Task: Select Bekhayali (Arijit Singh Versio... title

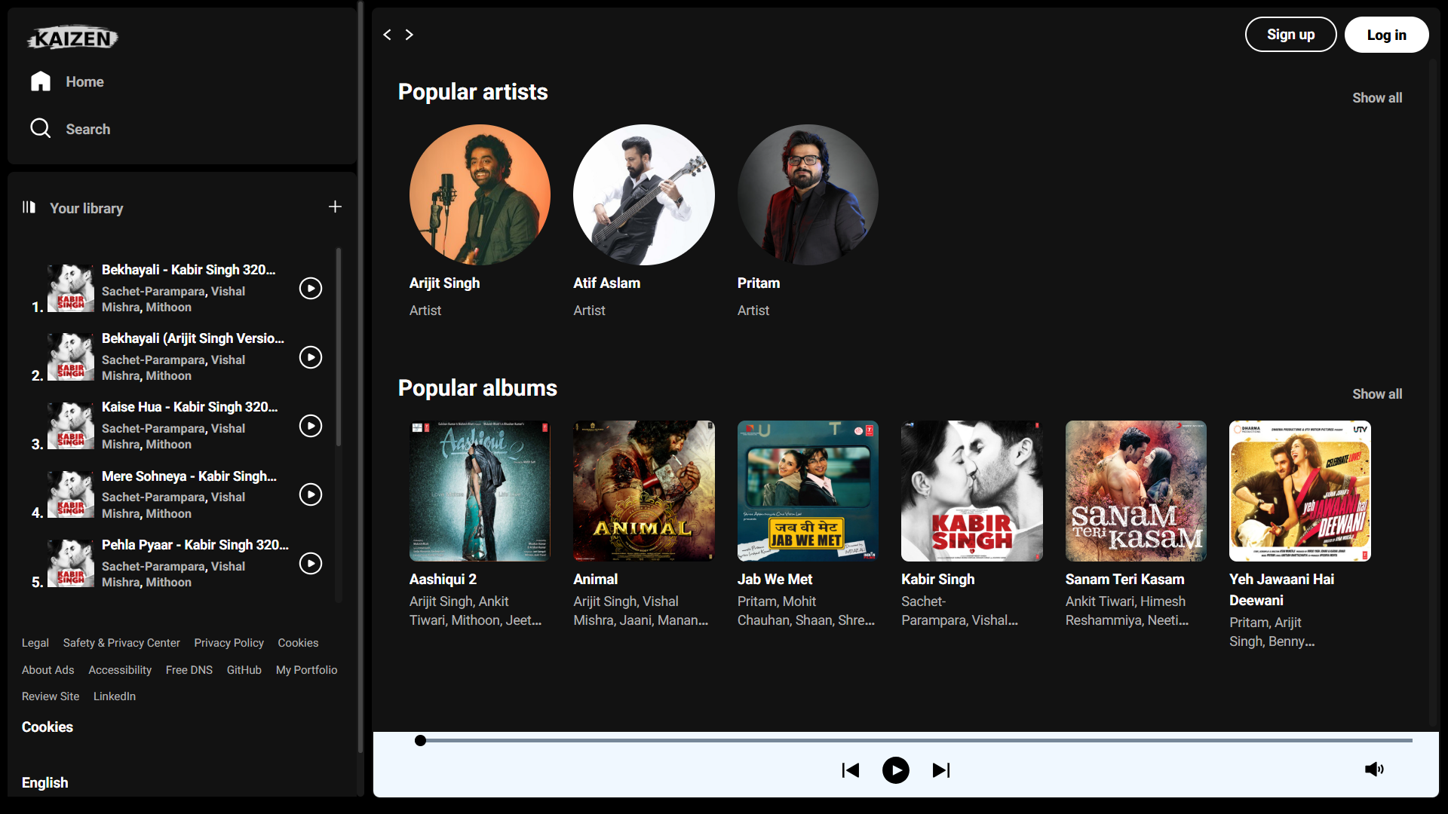Action: pos(193,338)
